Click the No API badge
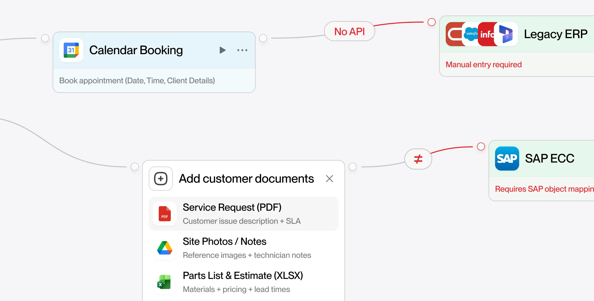The width and height of the screenshot is (594, 301). click(349, 32)
